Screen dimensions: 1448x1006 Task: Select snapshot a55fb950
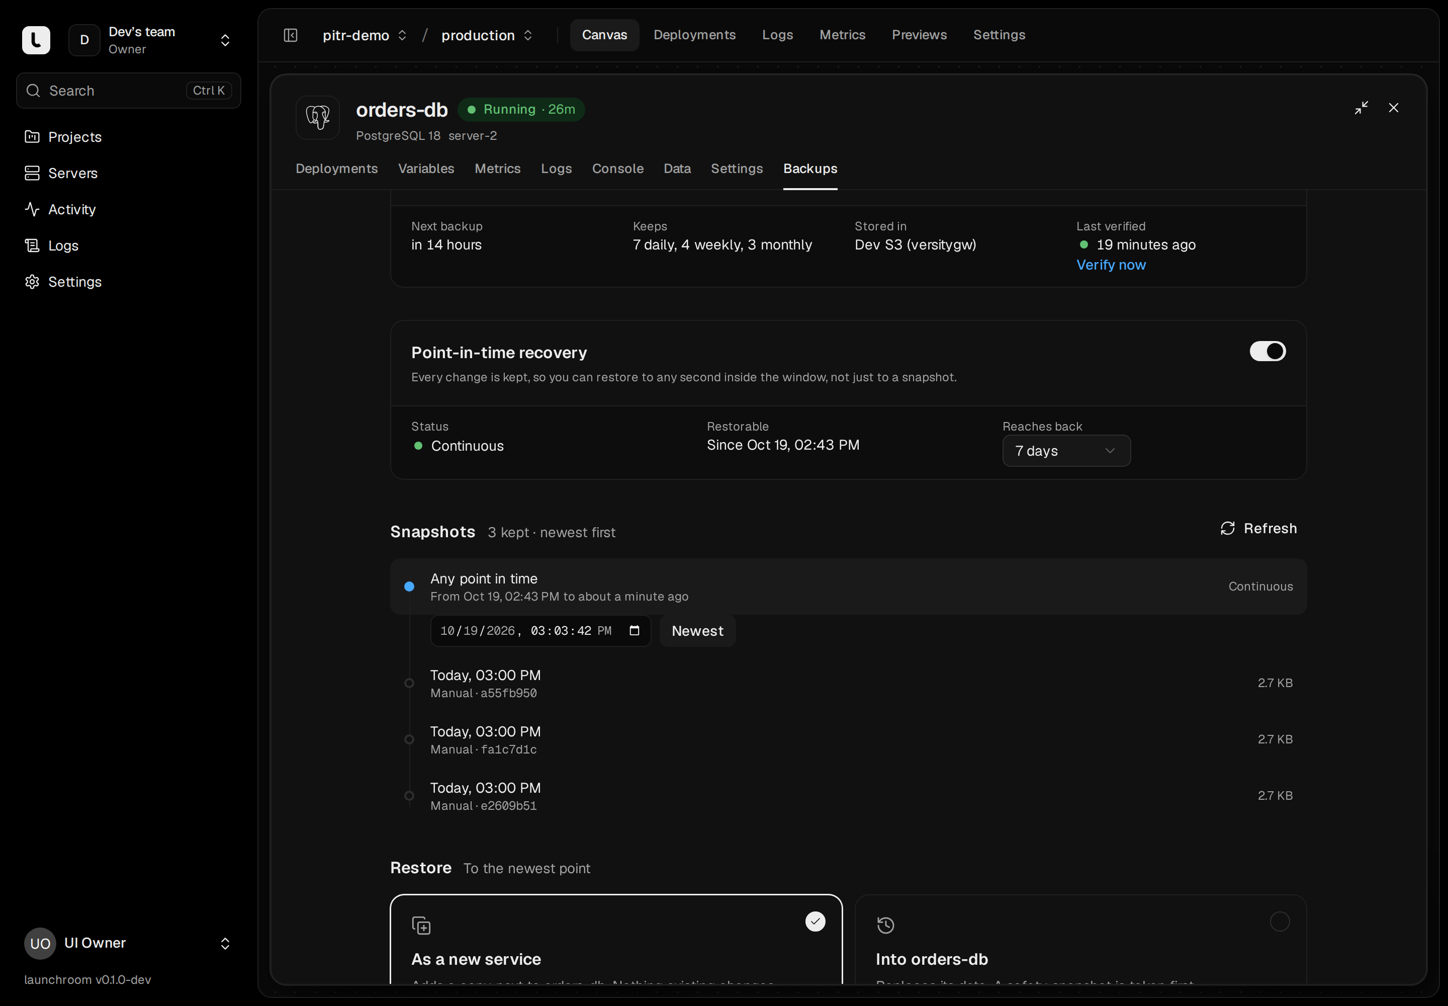pyautogui.click(x=848, y=683)
